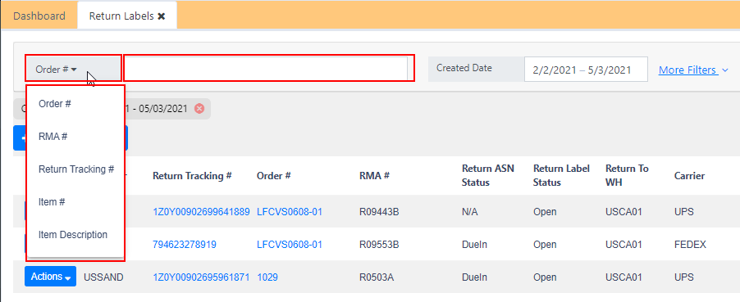Click the Return Tracking # column header
Image resolution: width=740 pixels, height=302 pixels.
click(192, 176)
